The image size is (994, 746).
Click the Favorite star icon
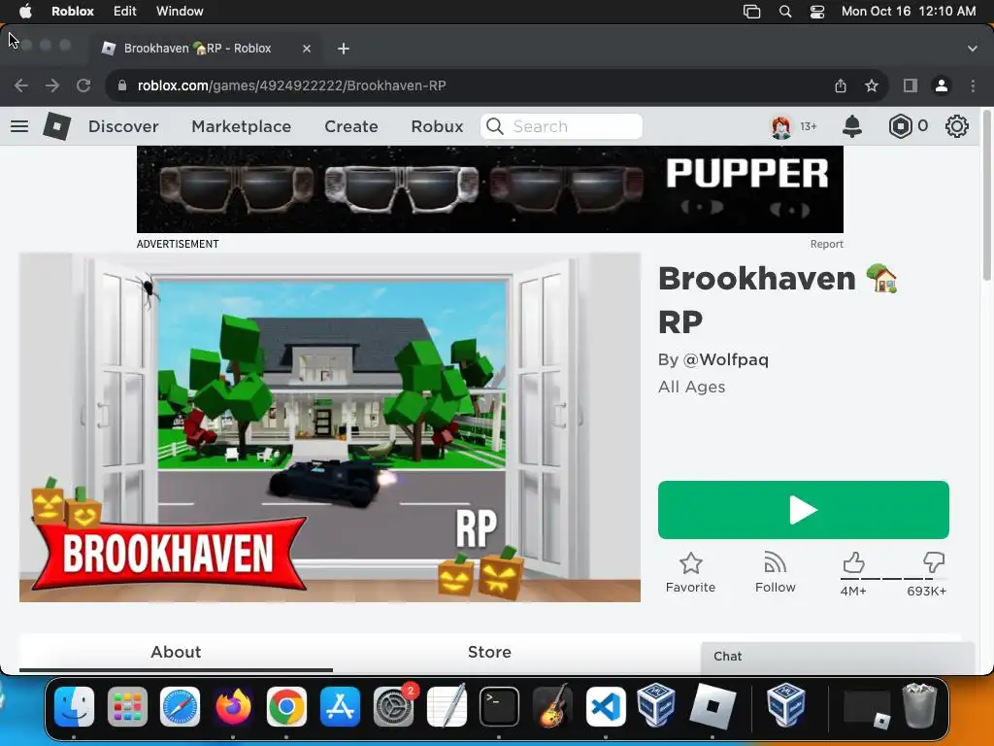pyautogui.click(x=690, y=563)
